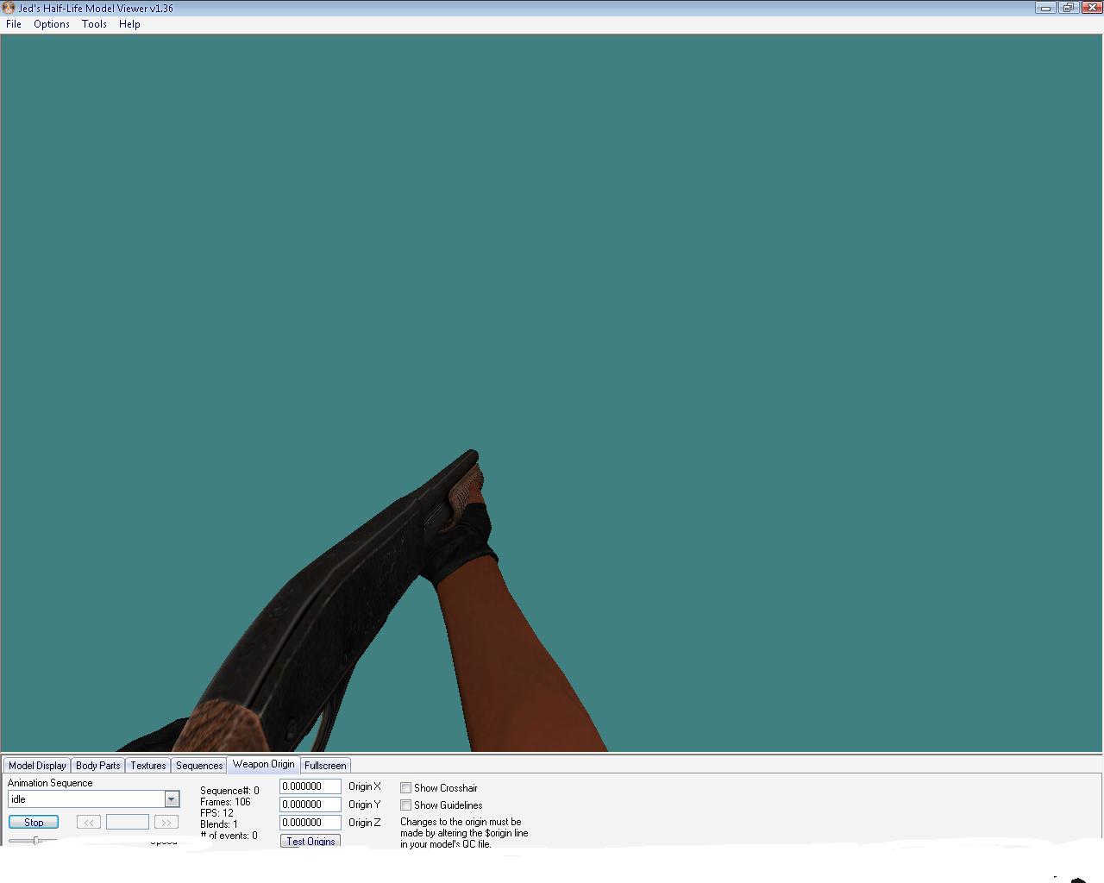Screen dimensions: 1104x883
Task: Open the Tools menu
Action: tap(94, 24)
